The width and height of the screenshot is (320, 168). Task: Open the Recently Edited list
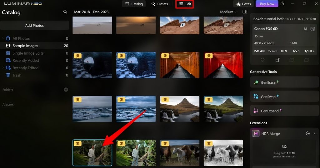pyautogui.click(x=34, y=68)
